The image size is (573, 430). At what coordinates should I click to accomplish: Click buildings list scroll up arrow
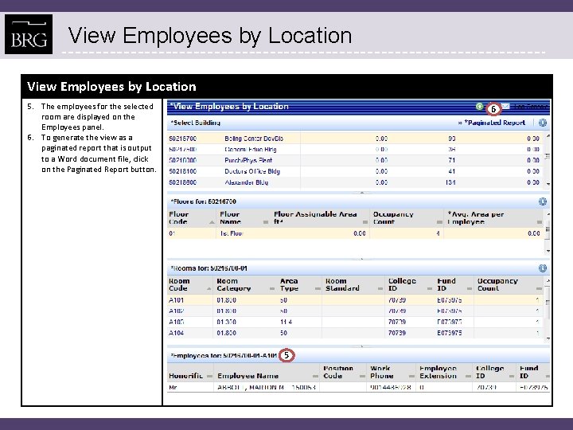pos(548,136)
